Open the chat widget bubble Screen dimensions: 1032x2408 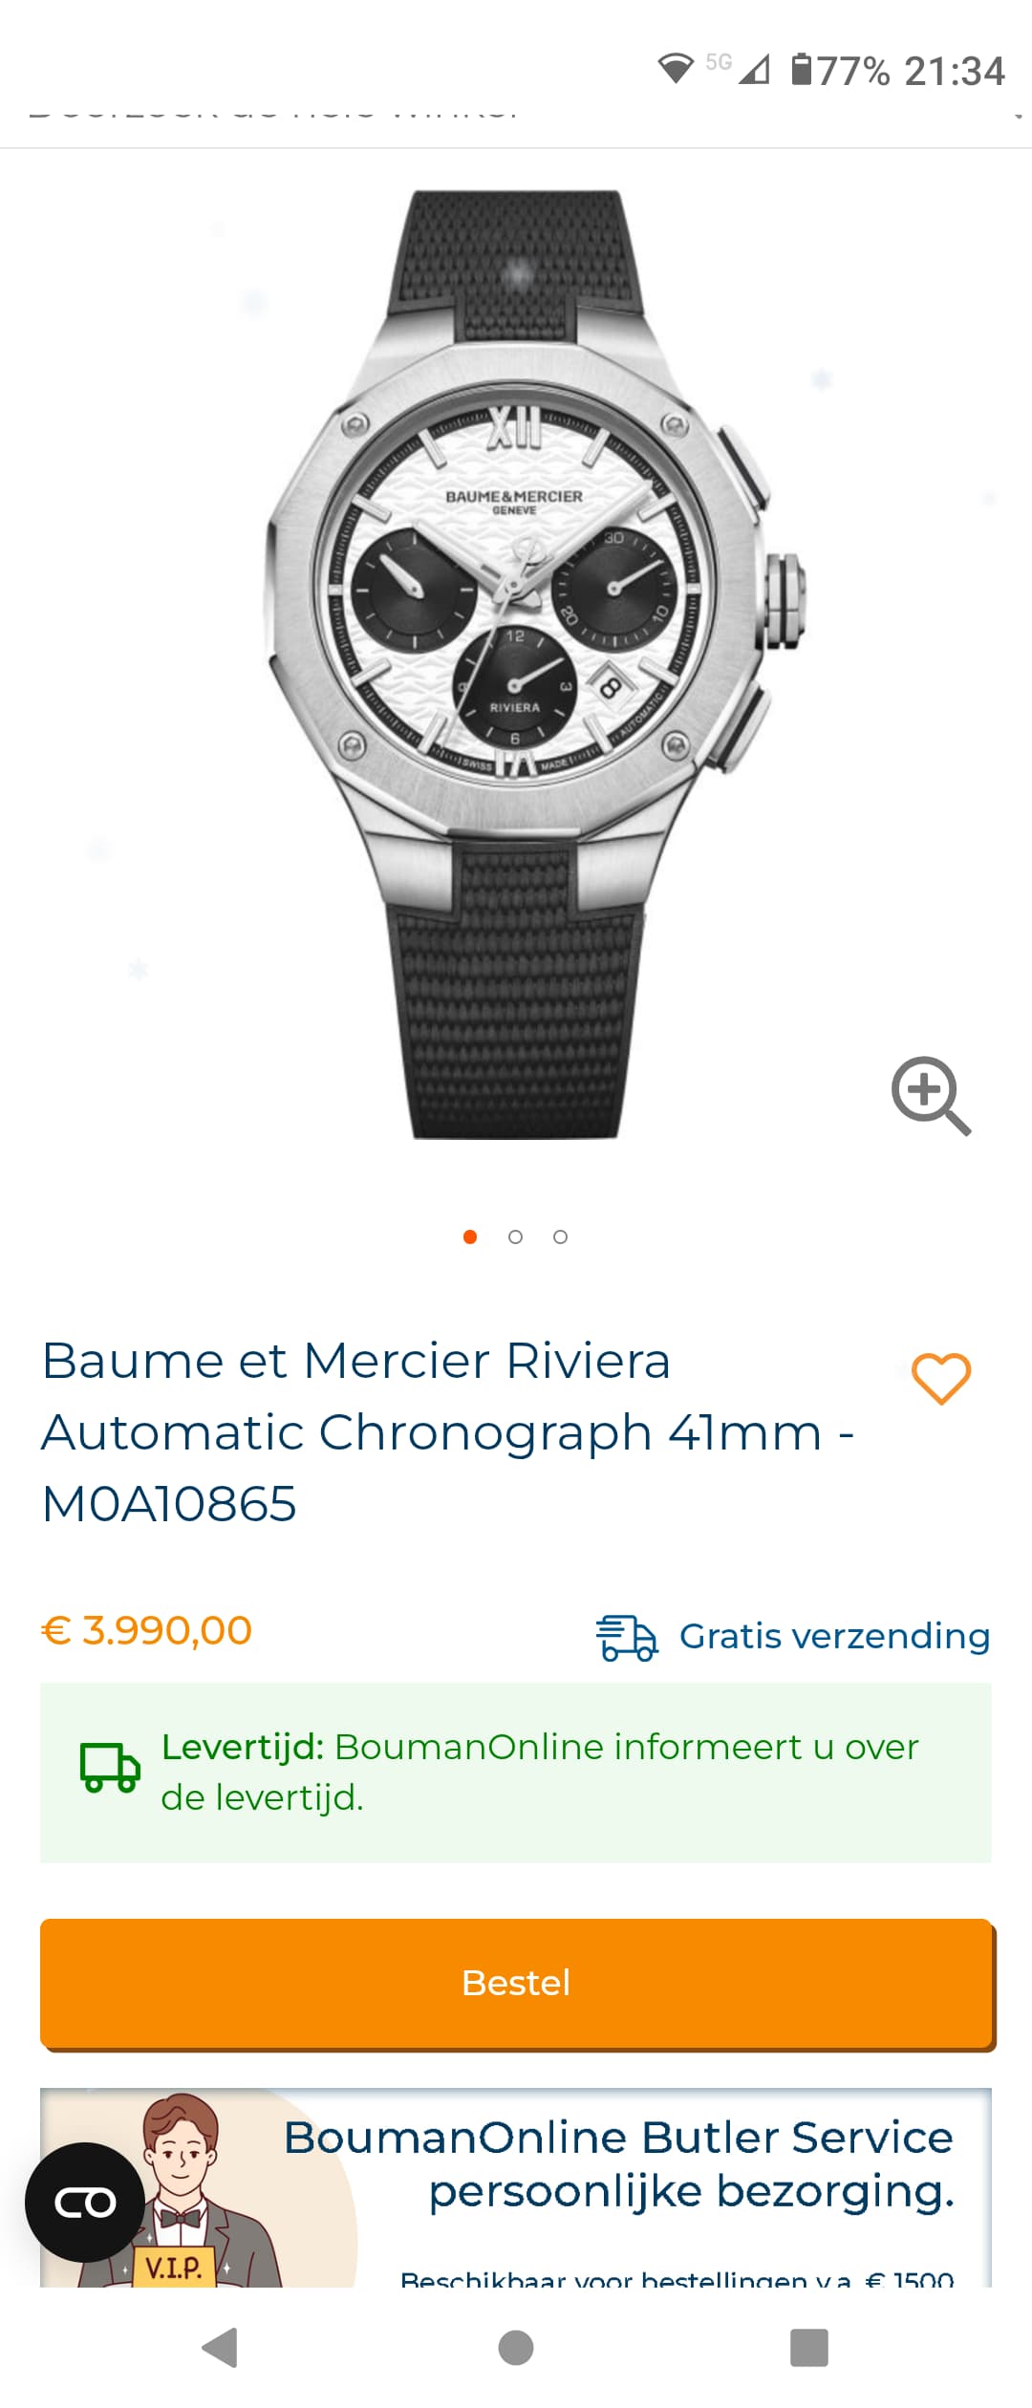(x=85, y=2202)
